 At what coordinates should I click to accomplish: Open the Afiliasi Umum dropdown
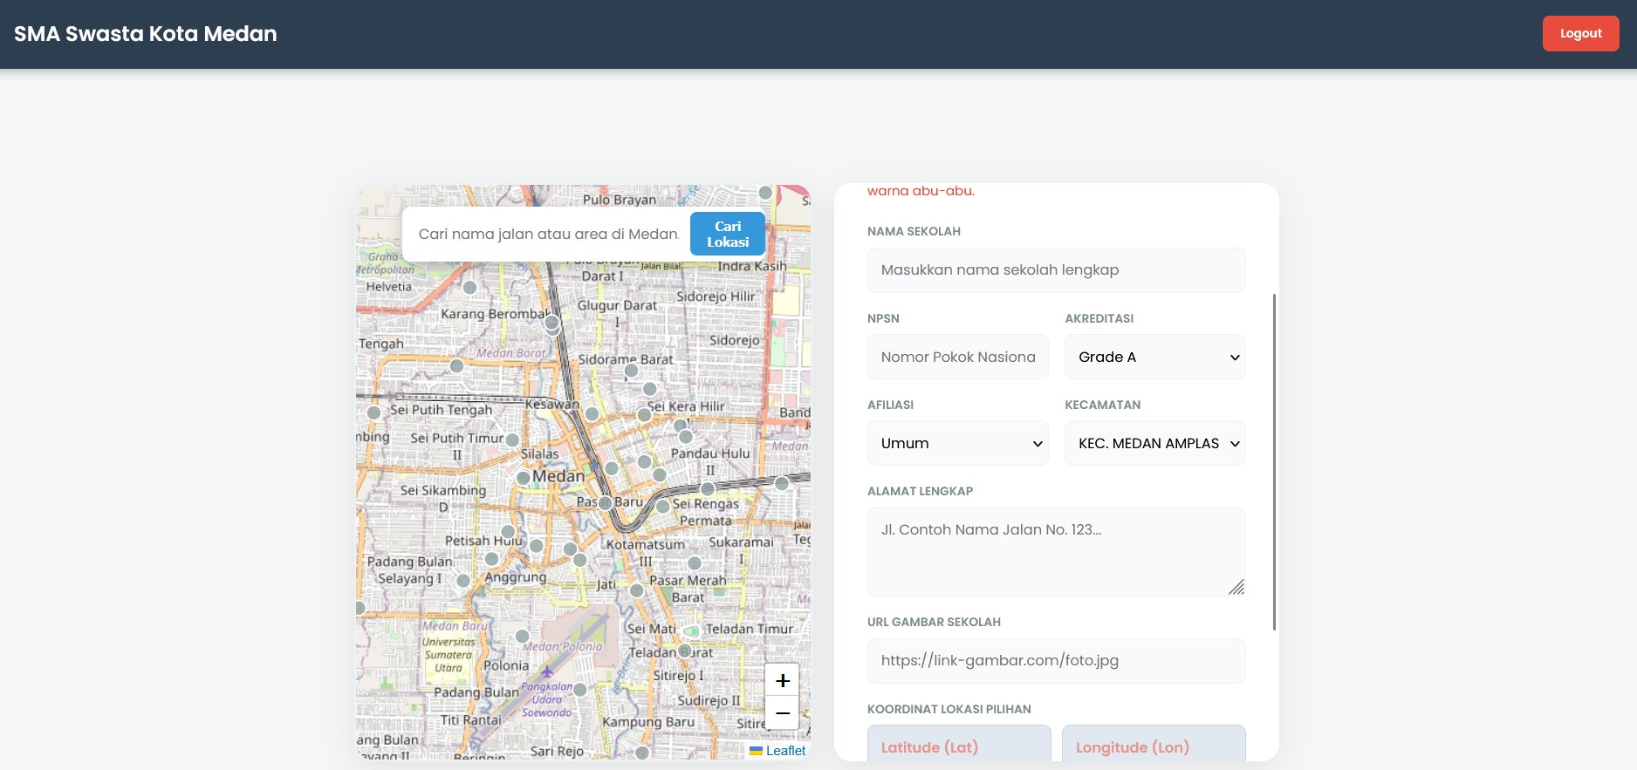point(957,443)
